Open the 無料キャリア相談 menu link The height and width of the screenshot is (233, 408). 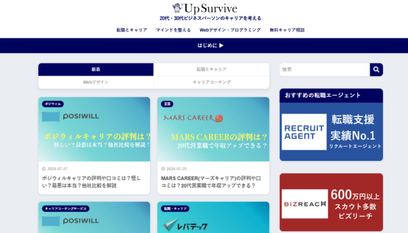pos(287,29)
